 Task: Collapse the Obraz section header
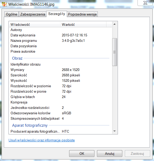[x=17, y=58]
